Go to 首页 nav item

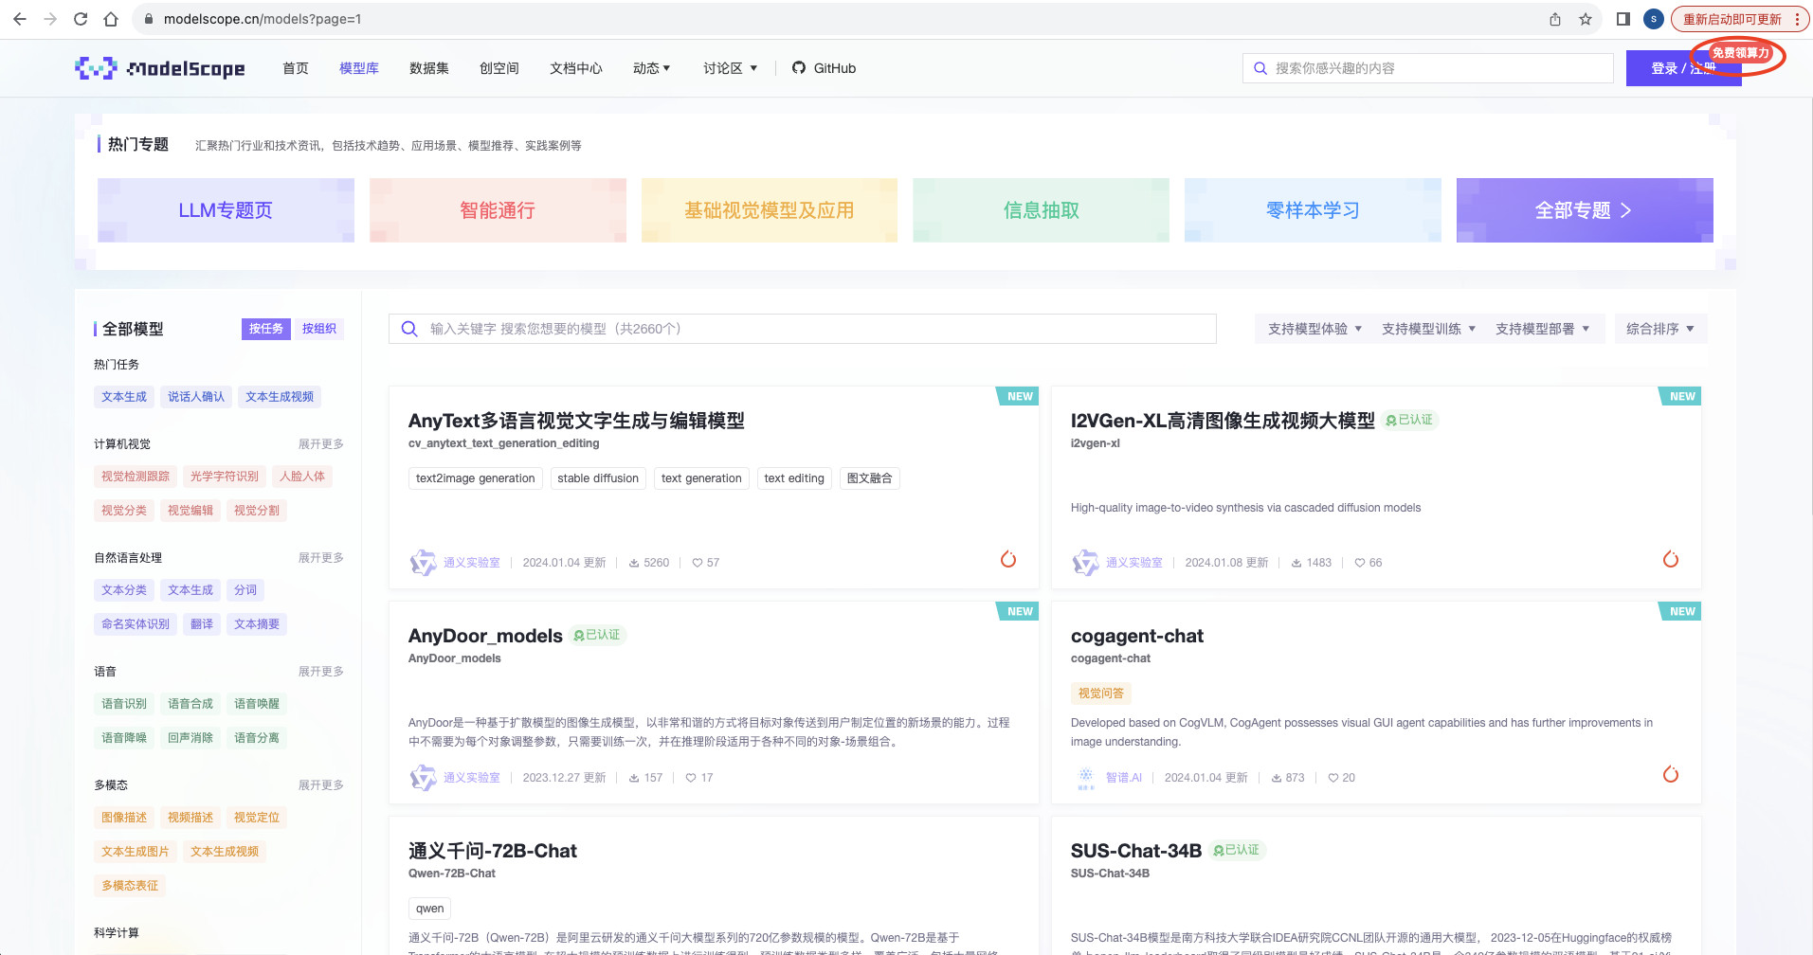coord(296,68)
